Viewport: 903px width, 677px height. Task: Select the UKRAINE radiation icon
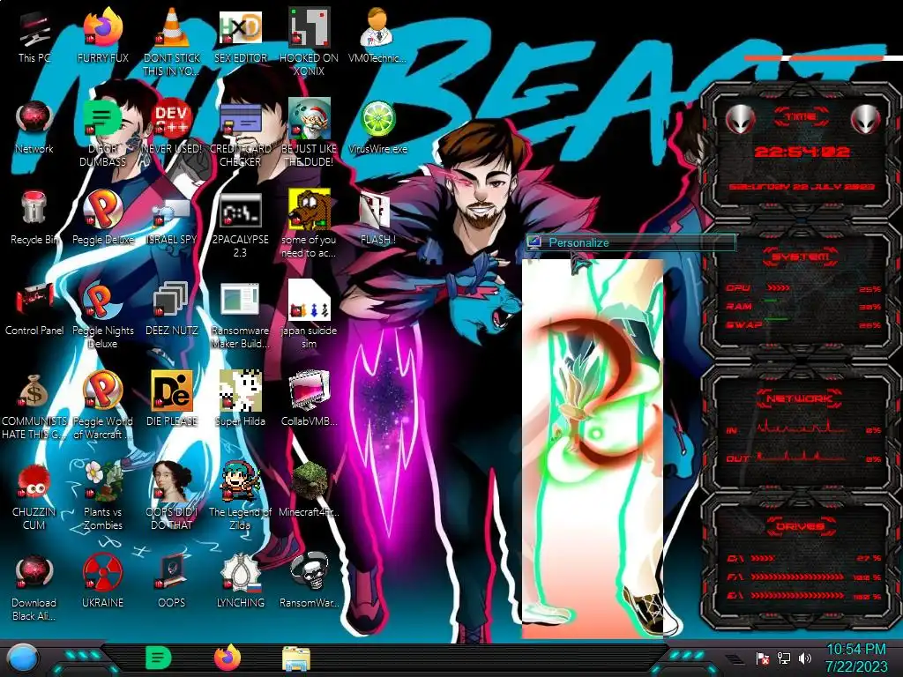click(x=102, y=582)
